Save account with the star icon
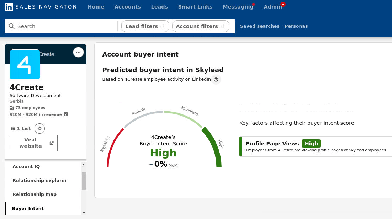Viewport: 392px width, 219px height. tap(40, 128)
